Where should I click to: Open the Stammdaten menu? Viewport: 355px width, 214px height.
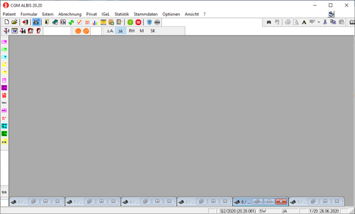pyautogui.click(x=146, y=14)
